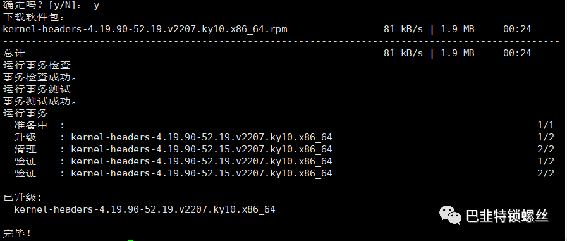Click the first 验证 line for version 52.19
Image resolution: width=567 pixels, height=241 pixels.
[x=284, y=161]
